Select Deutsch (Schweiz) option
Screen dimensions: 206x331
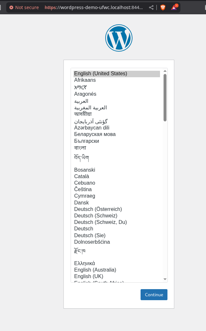[117, 216]
